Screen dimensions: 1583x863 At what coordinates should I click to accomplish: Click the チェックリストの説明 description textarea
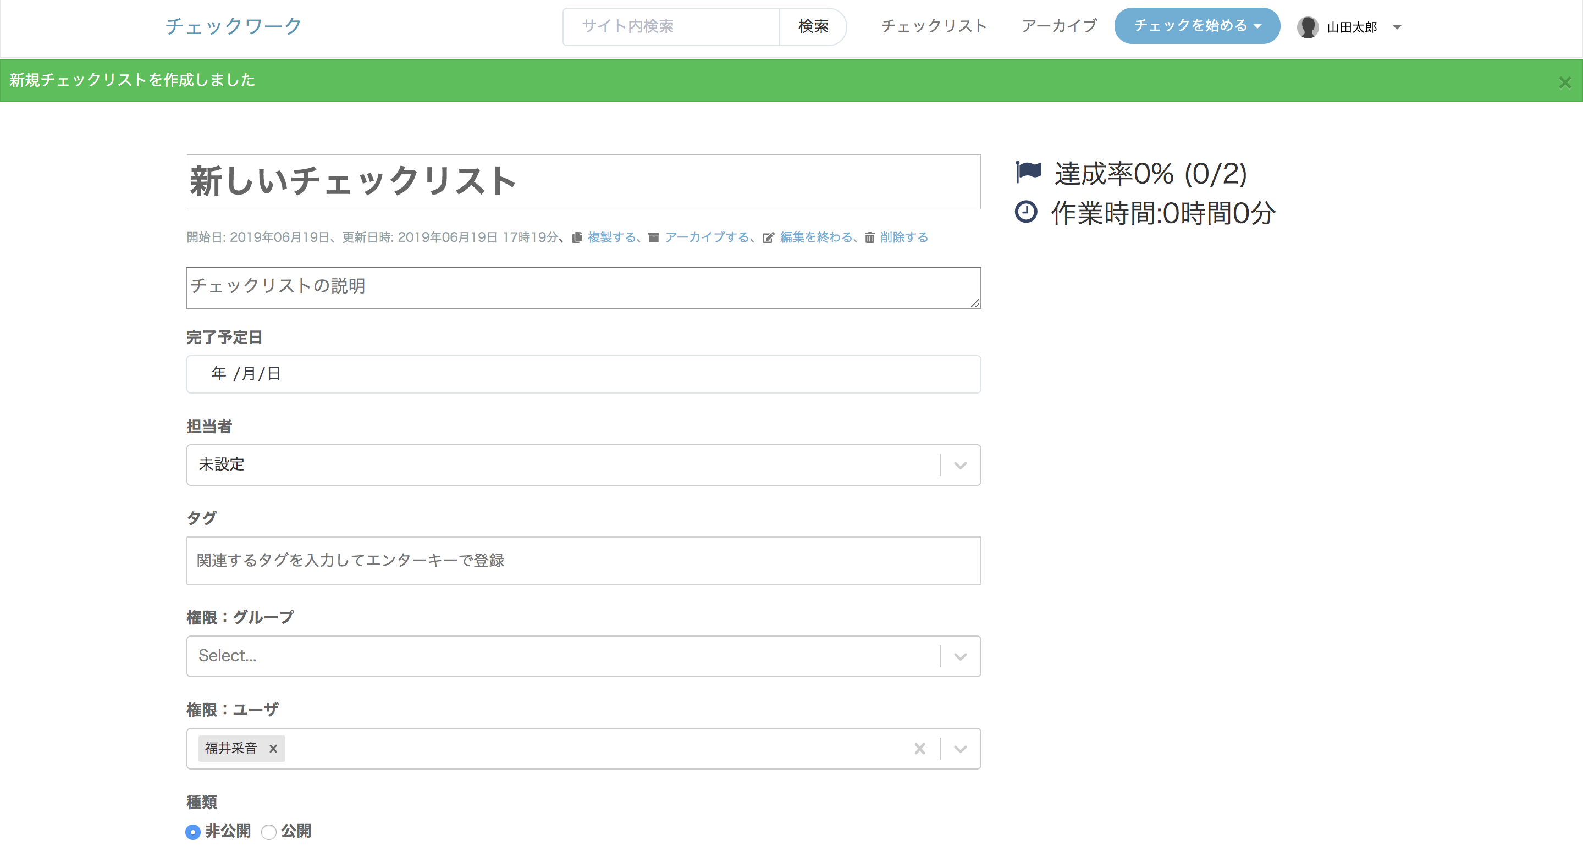(x=583, y=288)
